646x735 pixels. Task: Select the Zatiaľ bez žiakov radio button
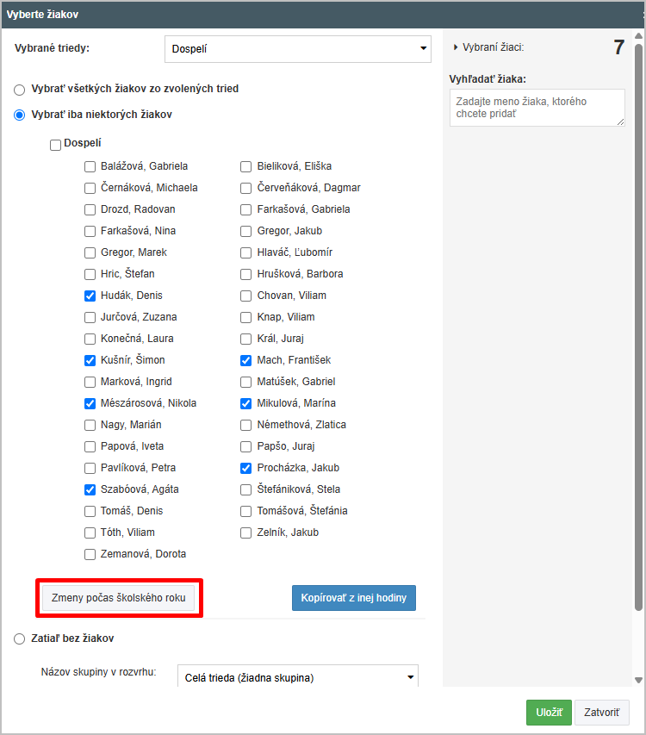point(19,638)
